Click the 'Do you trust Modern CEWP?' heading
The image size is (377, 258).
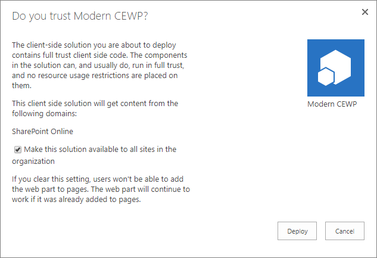80,16
